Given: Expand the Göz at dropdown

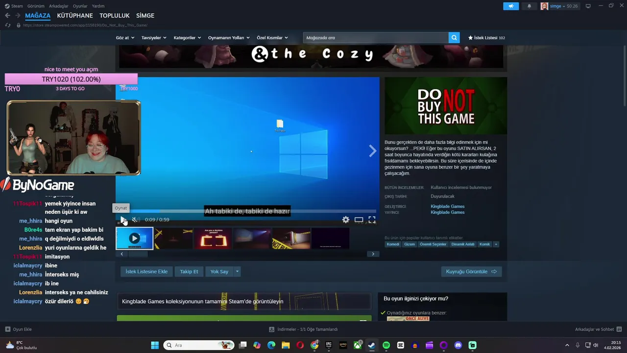Looking at the screenshot, I should tap(125, 38).
